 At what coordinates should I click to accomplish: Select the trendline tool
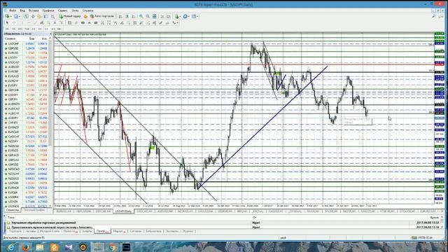point(36,22)
